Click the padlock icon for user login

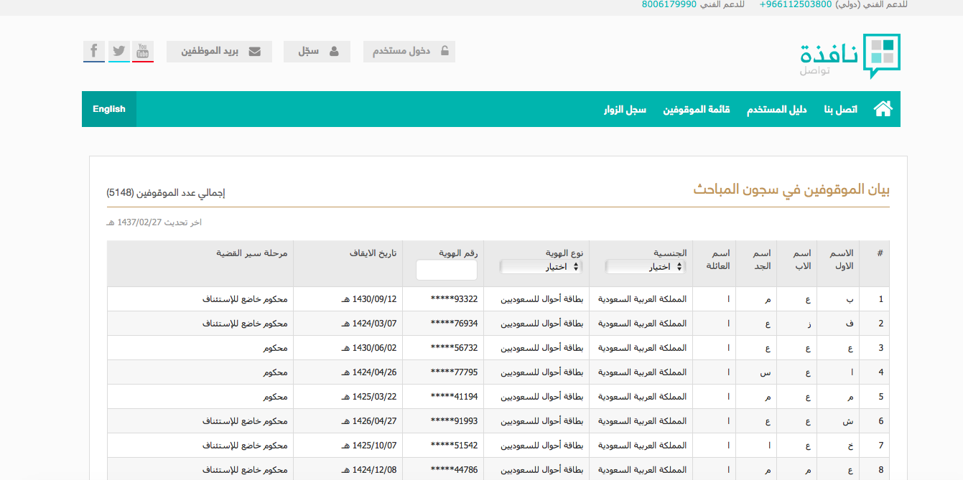pos(445,52)
